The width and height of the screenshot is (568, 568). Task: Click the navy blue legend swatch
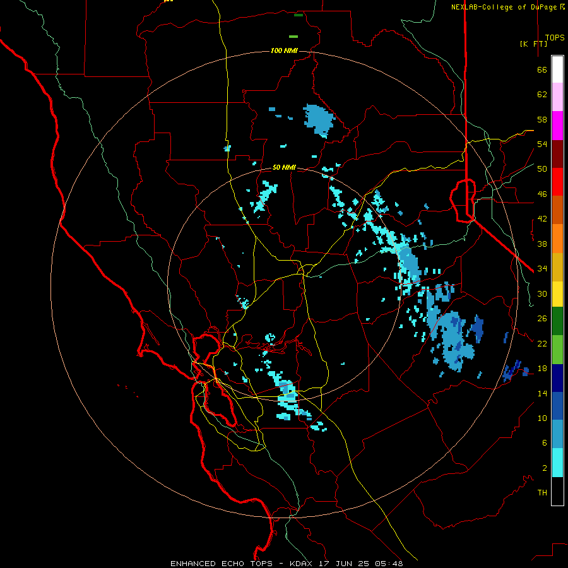point(557,378)
